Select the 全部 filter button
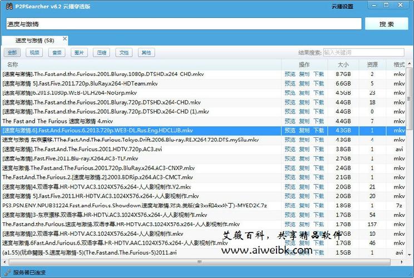This screenshot has height=278, width=414. (x=12, y=53)
